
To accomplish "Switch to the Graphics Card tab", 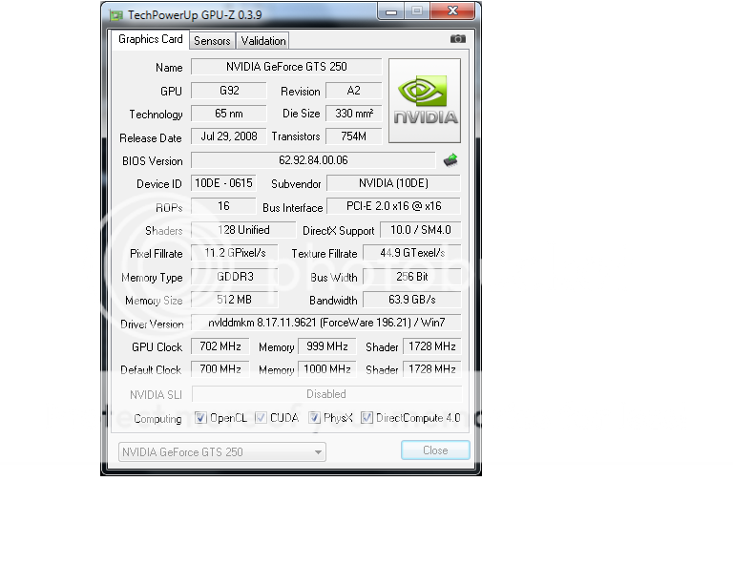I will pos(150,39).
